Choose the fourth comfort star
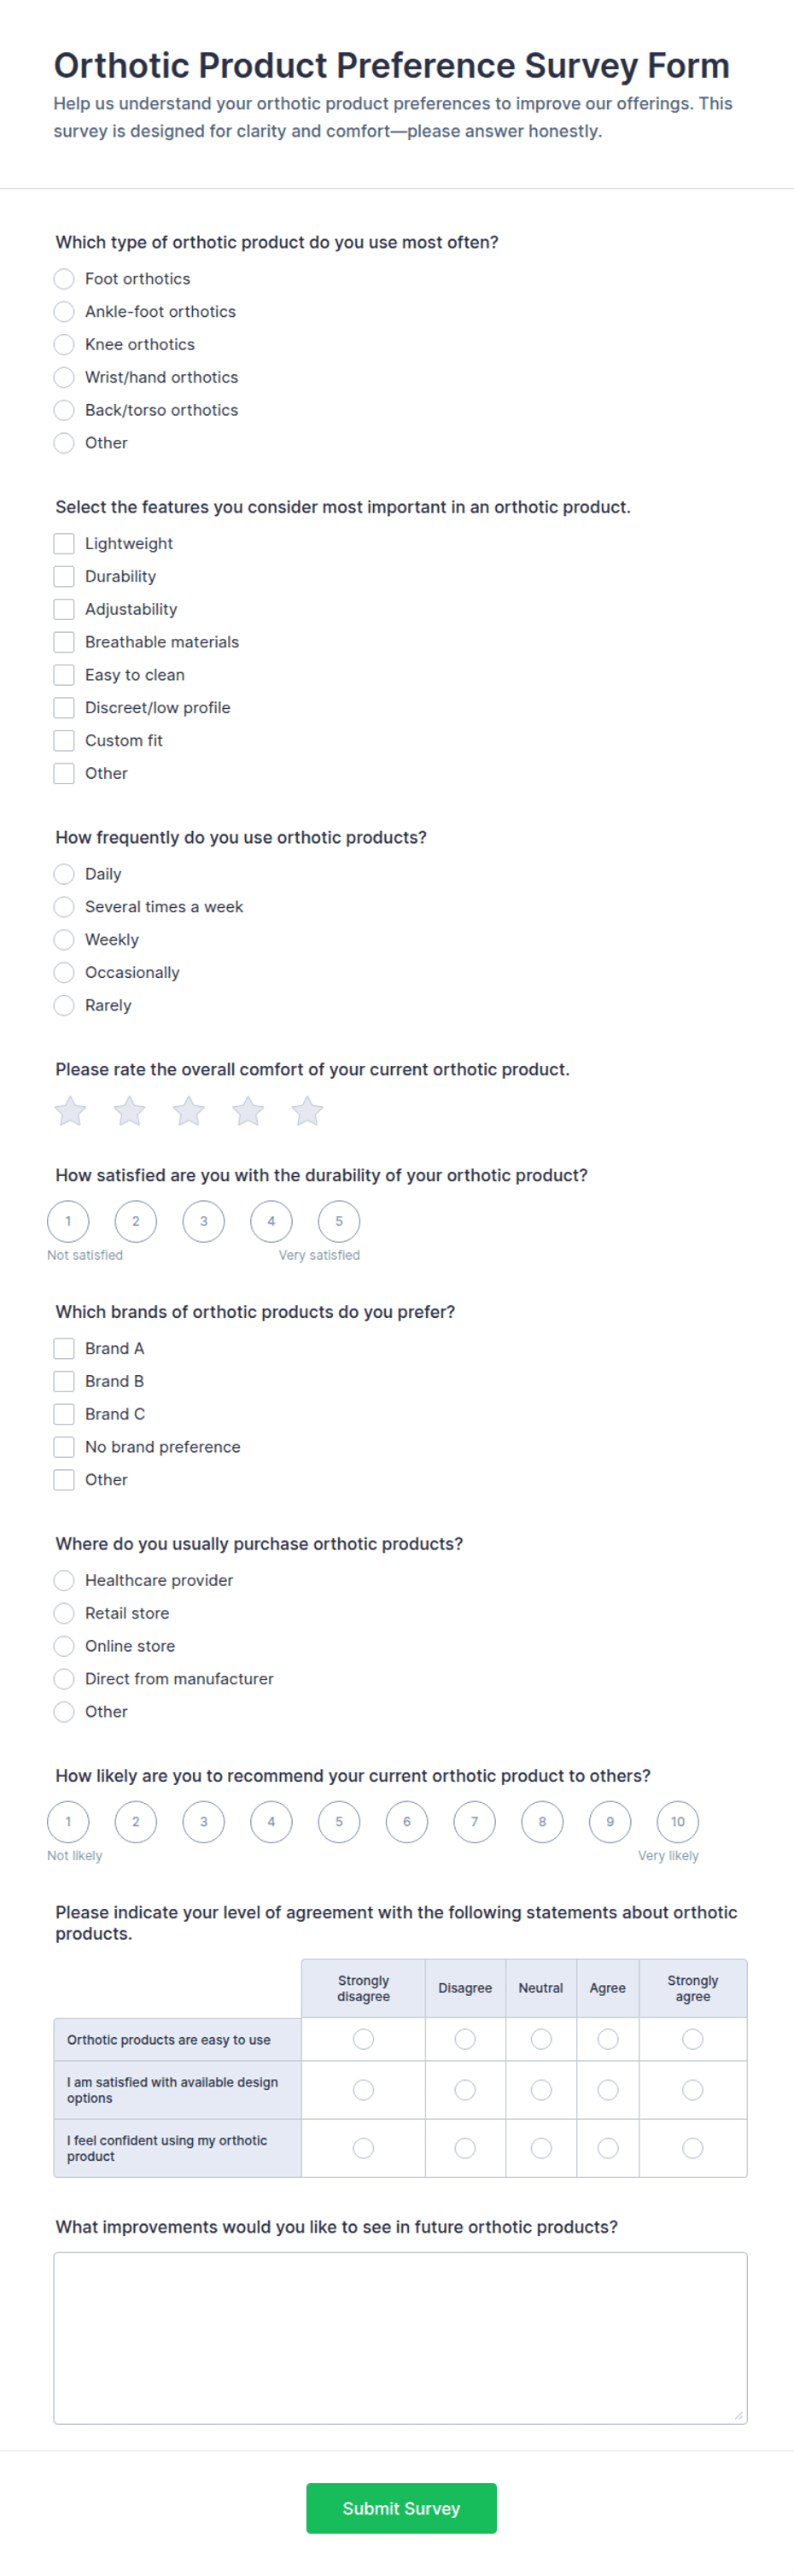The width and height of the screenshot is (794, 2576). coord(248,1111)
